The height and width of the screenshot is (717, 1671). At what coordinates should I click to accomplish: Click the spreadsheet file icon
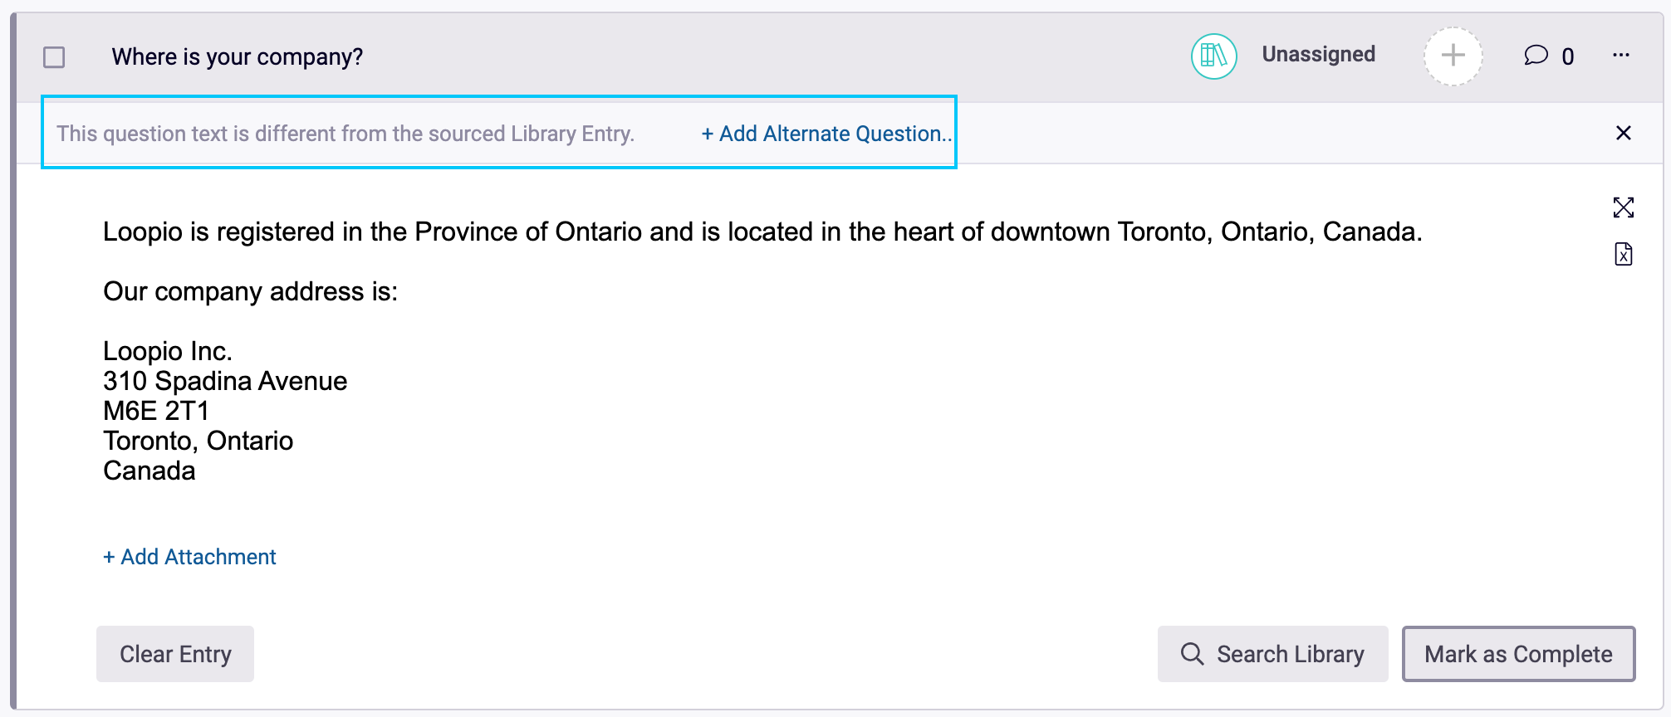pos(1624,254)
